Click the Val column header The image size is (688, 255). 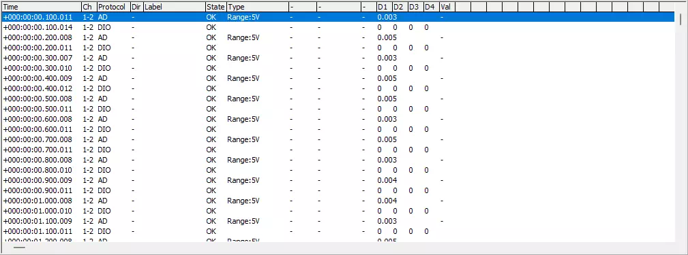(447, 7)
